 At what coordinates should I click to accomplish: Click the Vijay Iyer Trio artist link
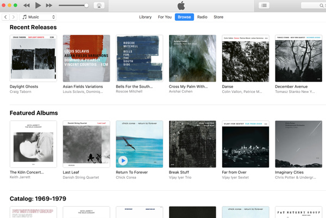(x=180, y=177)
